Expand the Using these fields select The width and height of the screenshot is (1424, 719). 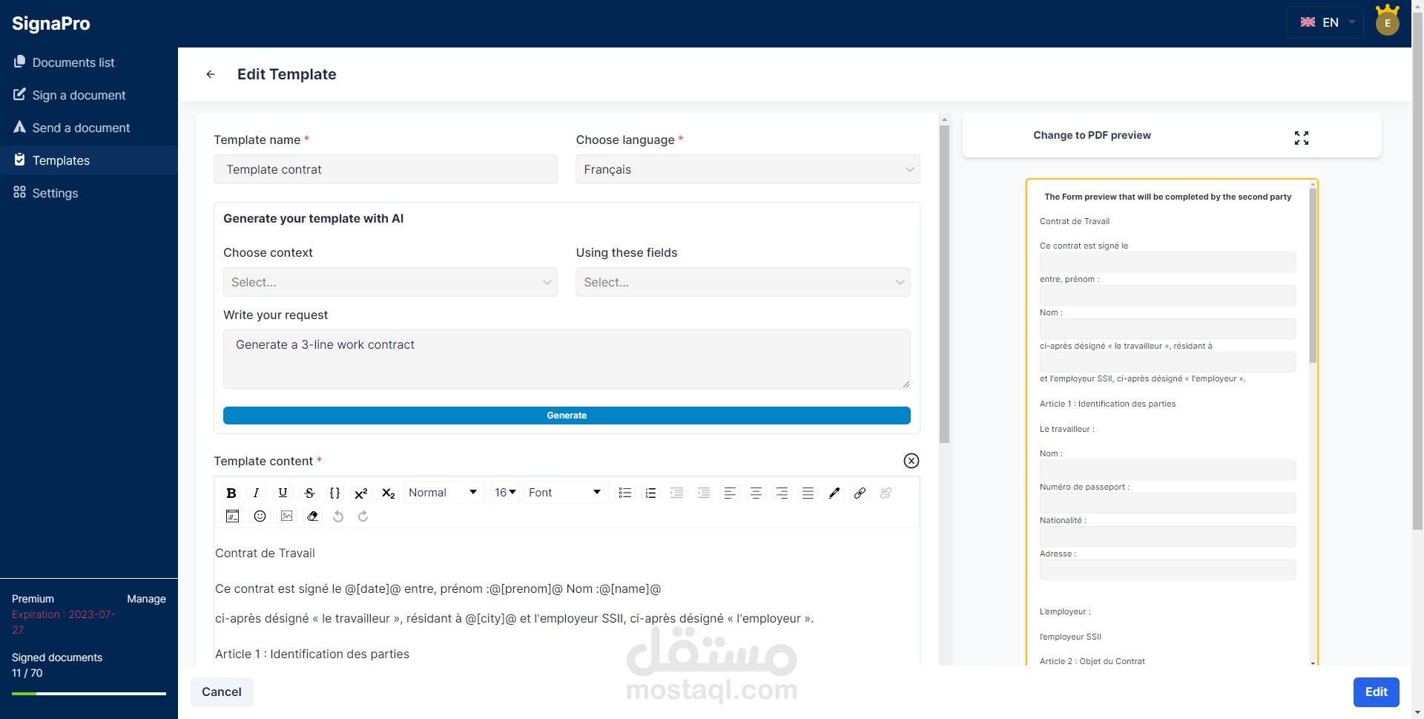point(743,282)
